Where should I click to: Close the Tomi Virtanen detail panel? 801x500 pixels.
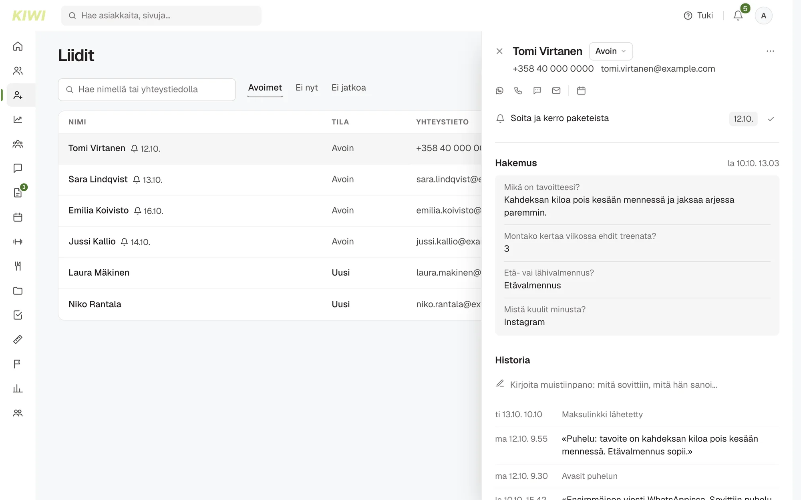(499, 51)
